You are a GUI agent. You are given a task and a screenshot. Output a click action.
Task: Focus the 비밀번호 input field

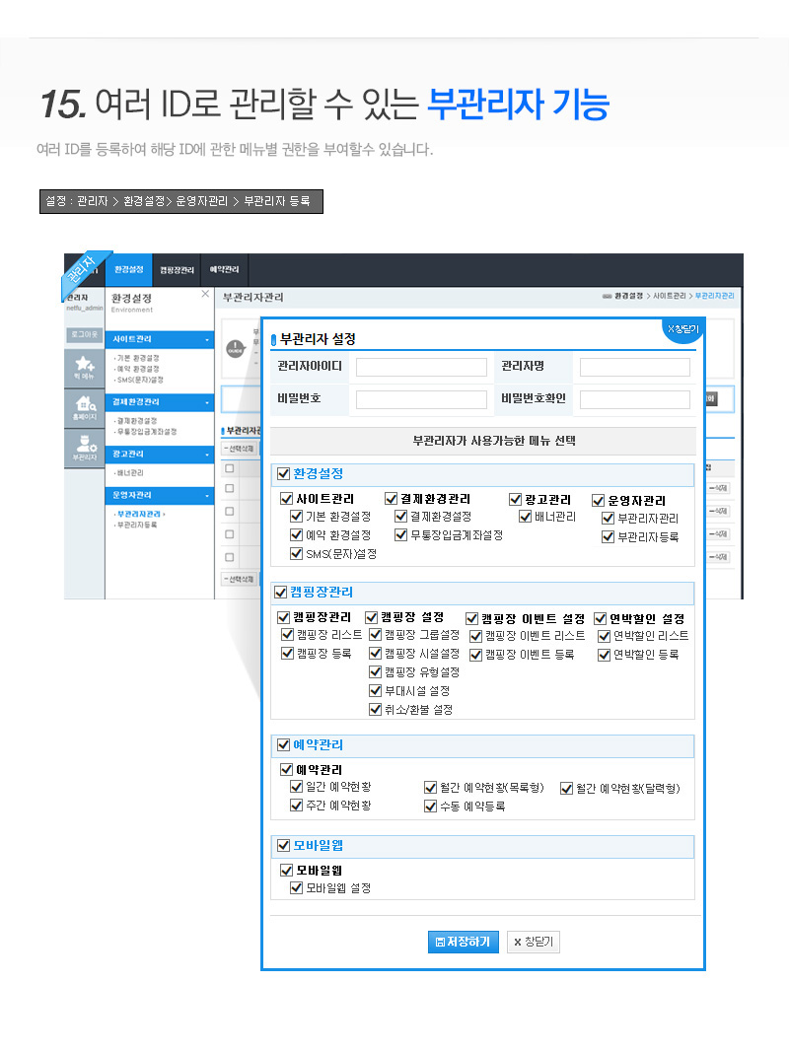point(421,399)
